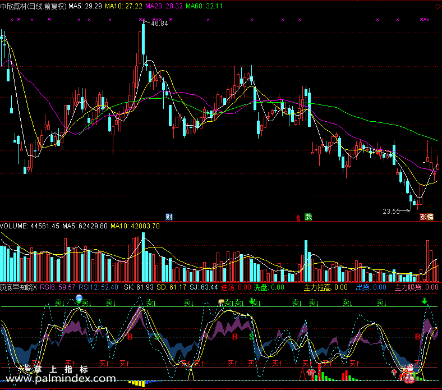Click the tall cyan candle at 46.84 peak
Screen dimensions: 442x390
click(143, 39)
